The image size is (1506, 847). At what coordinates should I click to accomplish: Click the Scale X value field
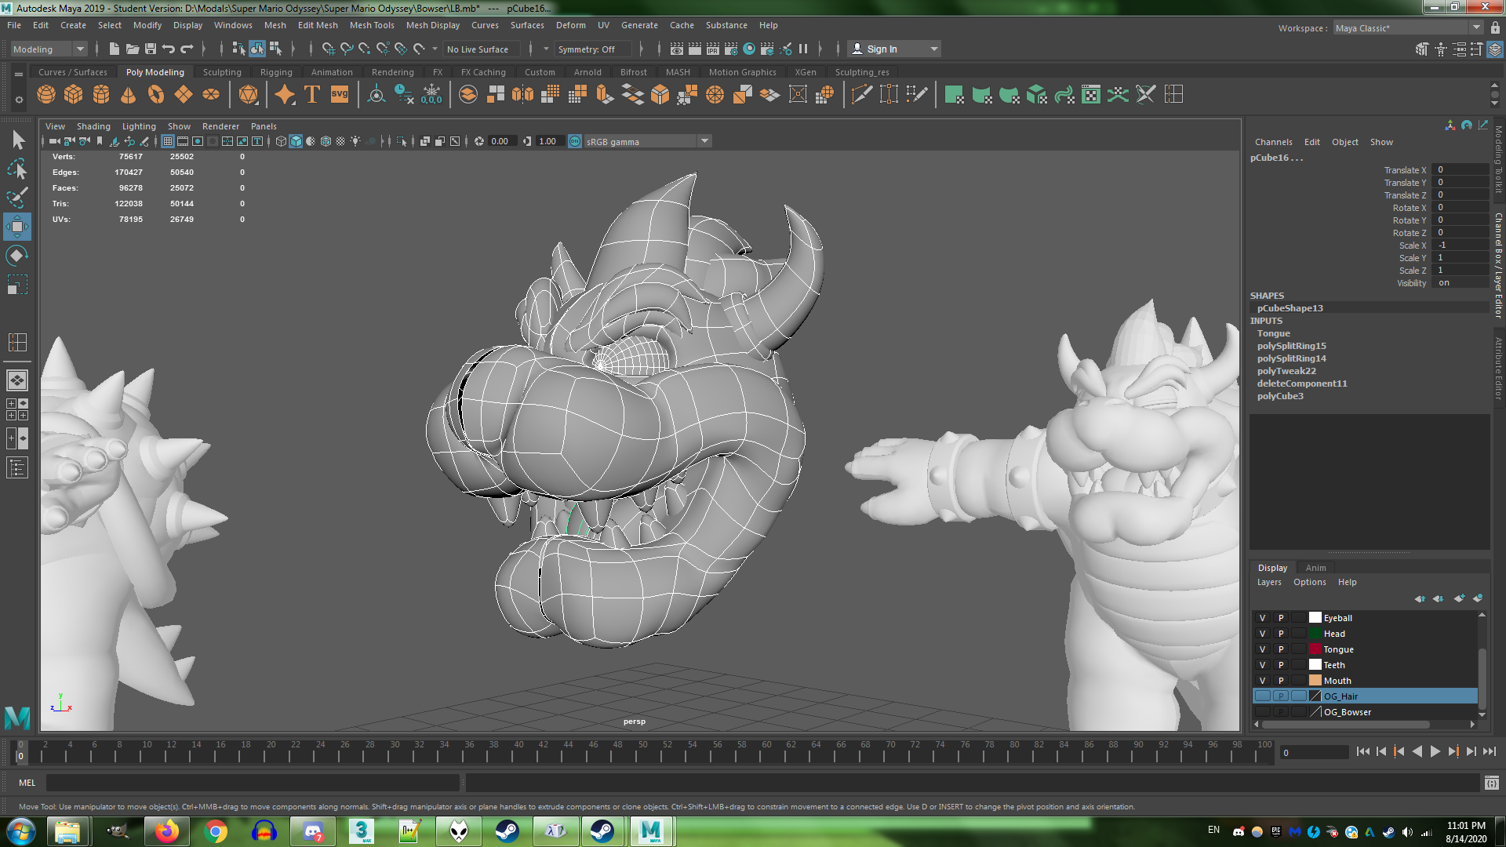pos(1460,245)
